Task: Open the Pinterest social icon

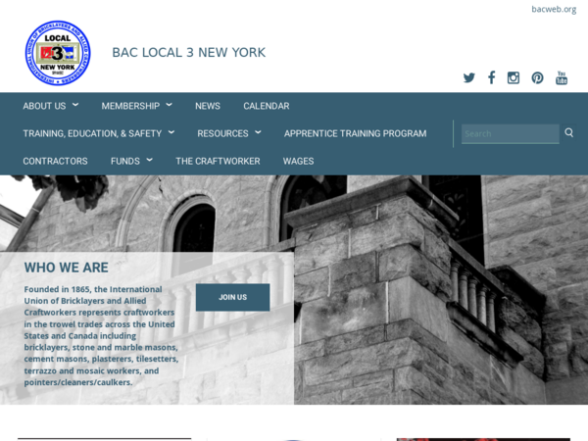Action: tap(537, 77)
